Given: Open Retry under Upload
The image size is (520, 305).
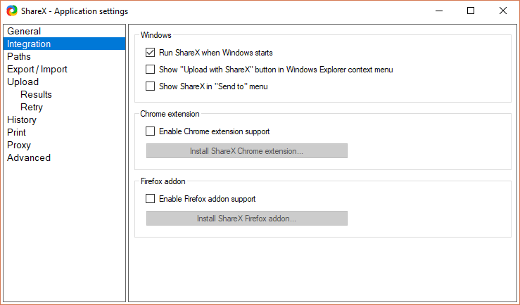Looking at the screenshot, I should coord(64,107).
